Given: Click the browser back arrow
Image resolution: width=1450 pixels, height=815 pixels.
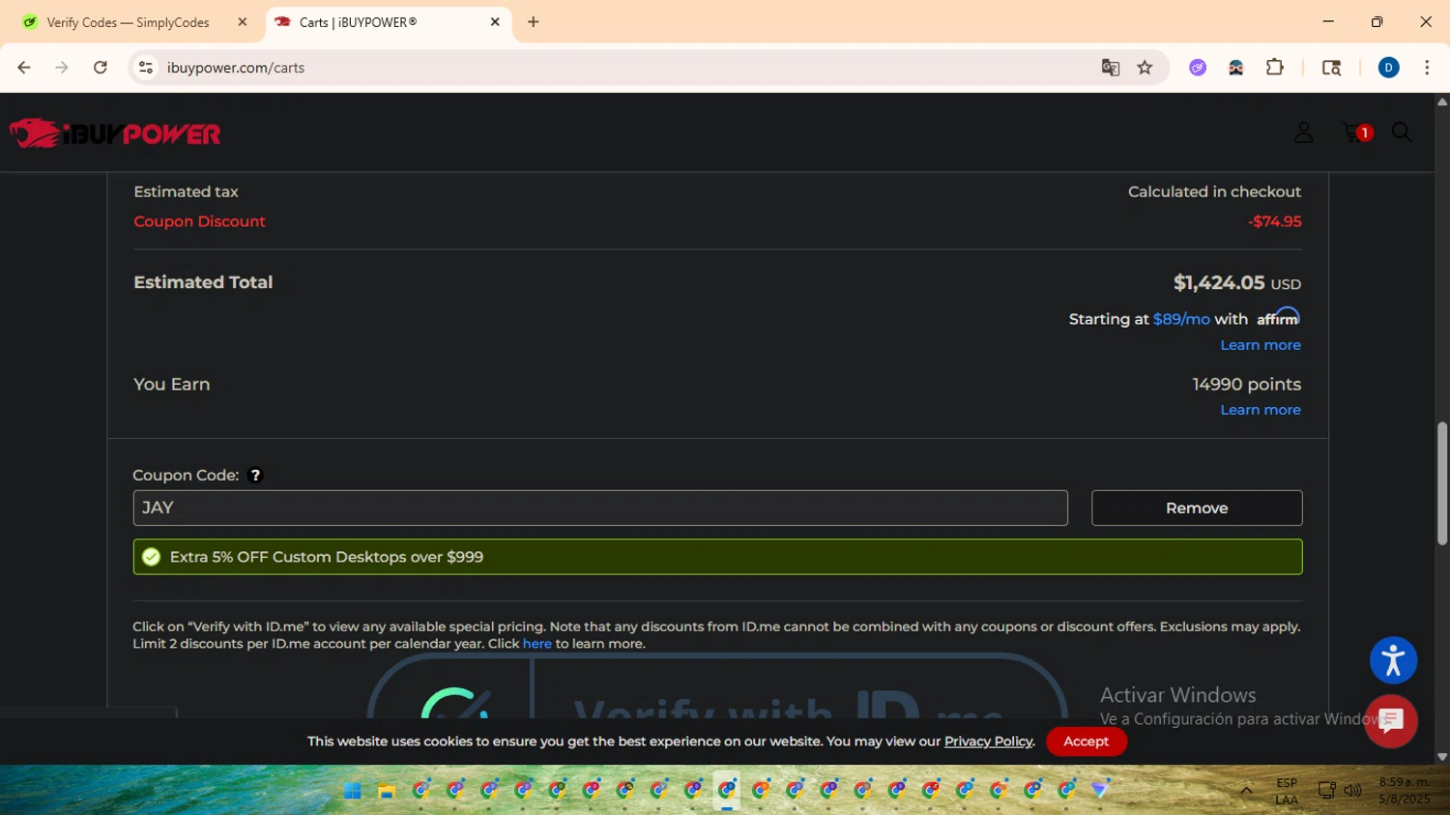Looking at the screenshot, I should 24,68.
